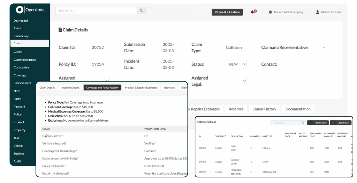The image size is (357, 183).
Task: Click the Claim Details document icon
Action: click(x=60, y=30)
